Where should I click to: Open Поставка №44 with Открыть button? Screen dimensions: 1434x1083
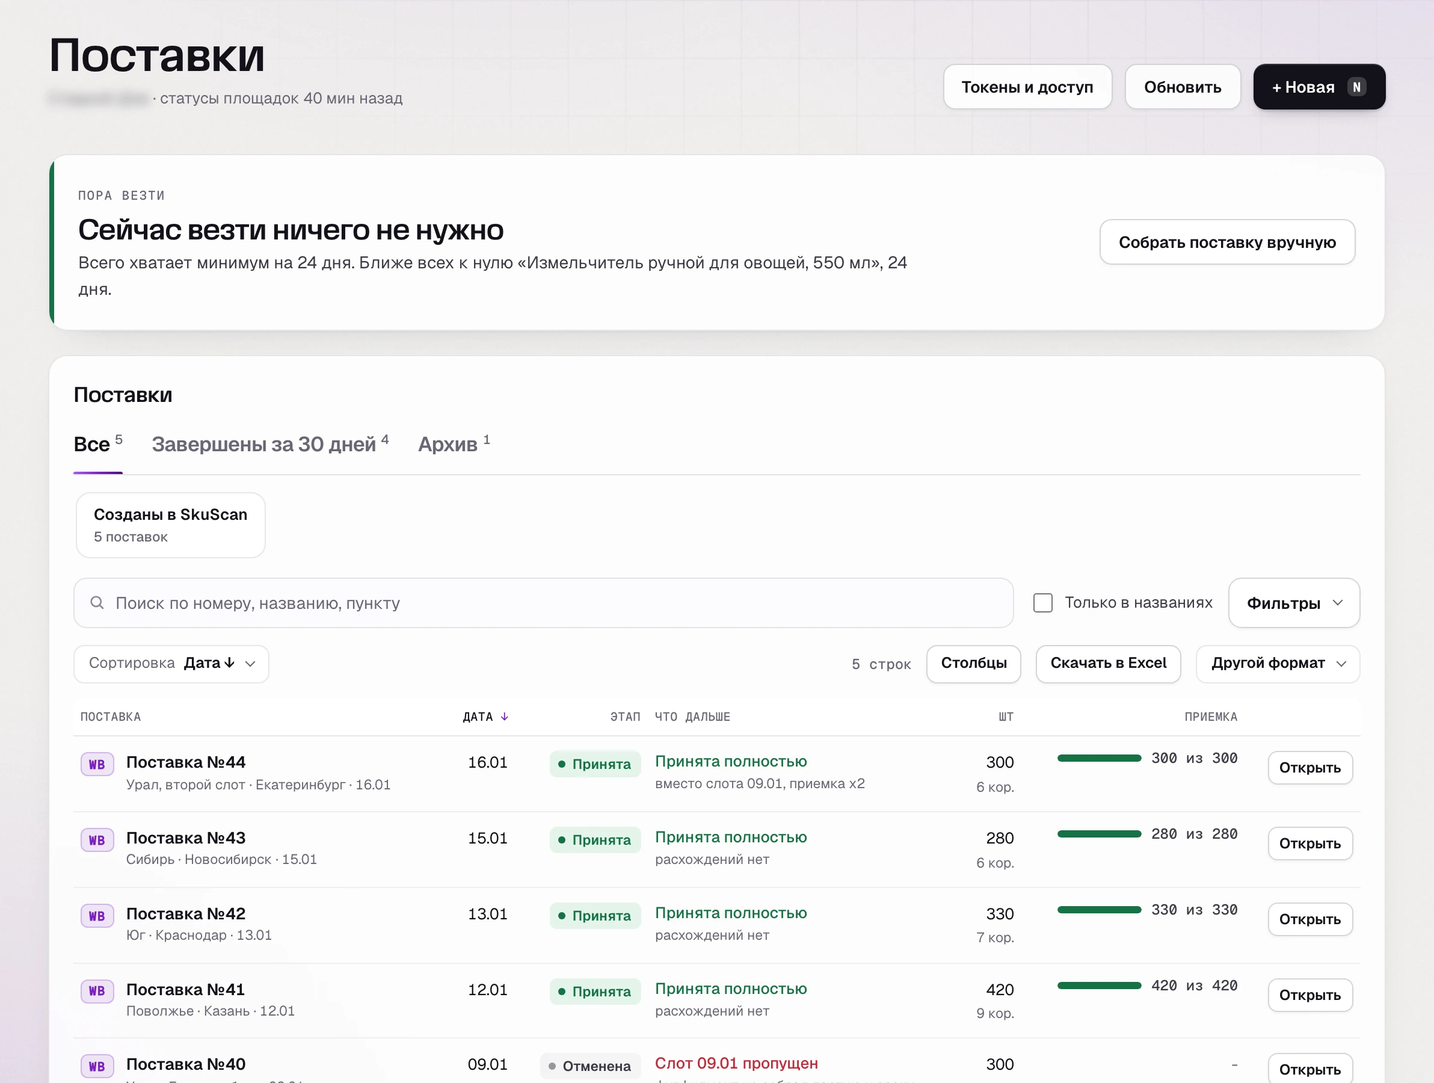1309,768
